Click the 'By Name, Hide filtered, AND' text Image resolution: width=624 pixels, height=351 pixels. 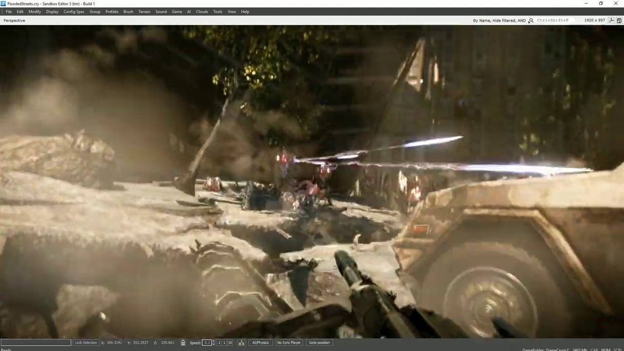(499, 20)
